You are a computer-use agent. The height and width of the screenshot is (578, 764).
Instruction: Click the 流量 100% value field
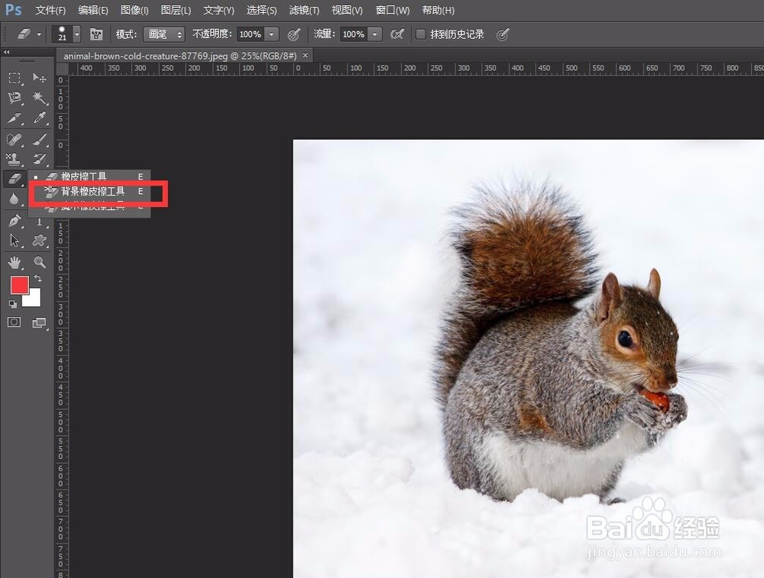pyautogui.click(x=354, y=34)
